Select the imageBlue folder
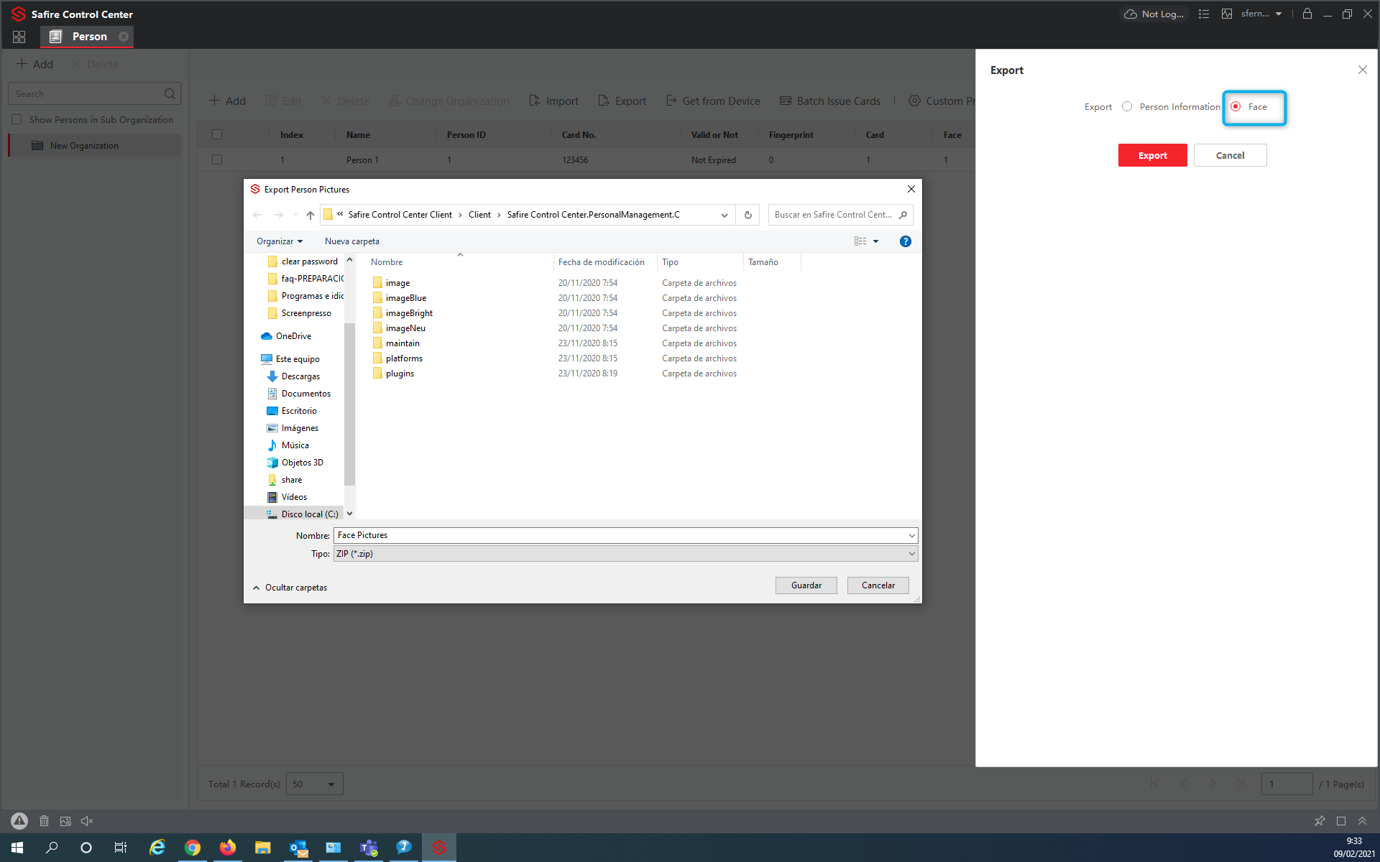Screen dimensions: 1380x862 coord(405,298)
